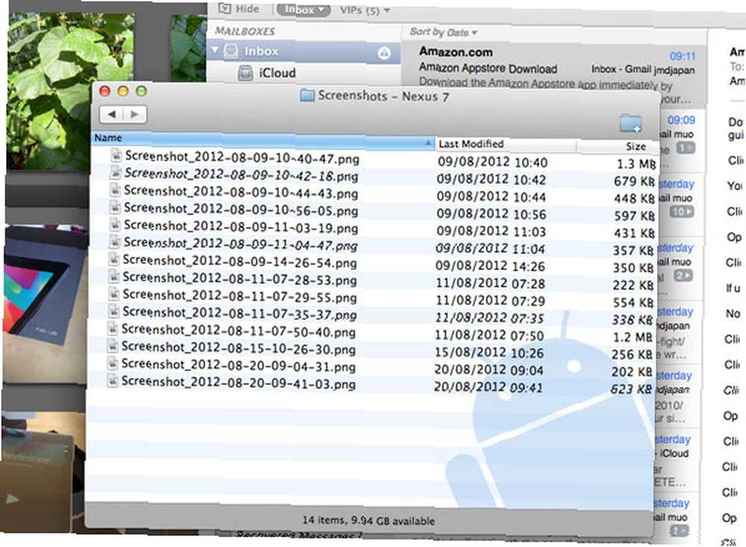Open the Inbox dropdown in Mail favorites bar
The image size is (746, 547).
(x=303, y=10)
